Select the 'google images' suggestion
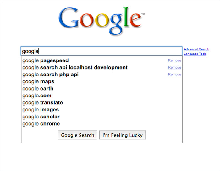This screenshot has height=171, width=220. point(41,110)
